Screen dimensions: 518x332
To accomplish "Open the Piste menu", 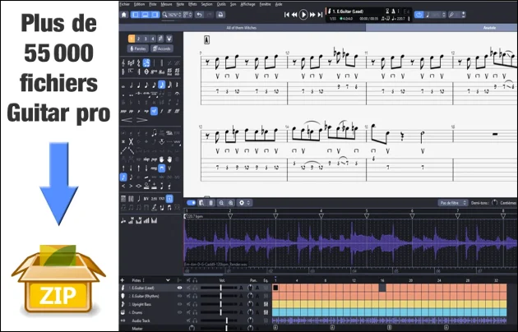I will [153, 4].
